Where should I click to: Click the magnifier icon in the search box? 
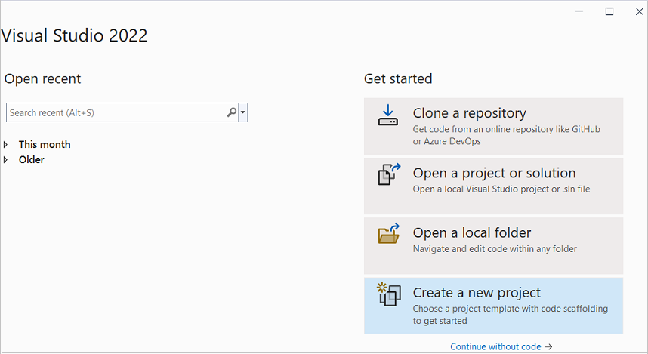point(232,112)
